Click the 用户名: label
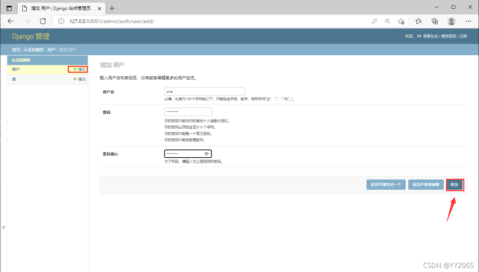This screenshot has height=272, width=479. point(109,92)
